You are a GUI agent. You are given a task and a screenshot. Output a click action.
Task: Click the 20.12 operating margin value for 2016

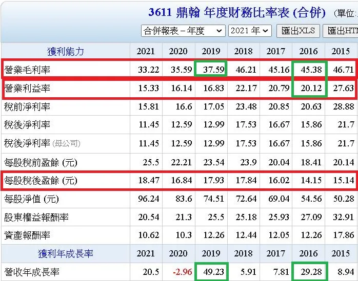click(x=311, y=88)
